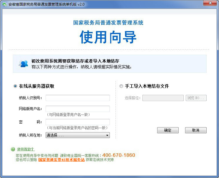Click into the 网络版用户名 text box
This screenshot has height=178, width=219.
78,109
